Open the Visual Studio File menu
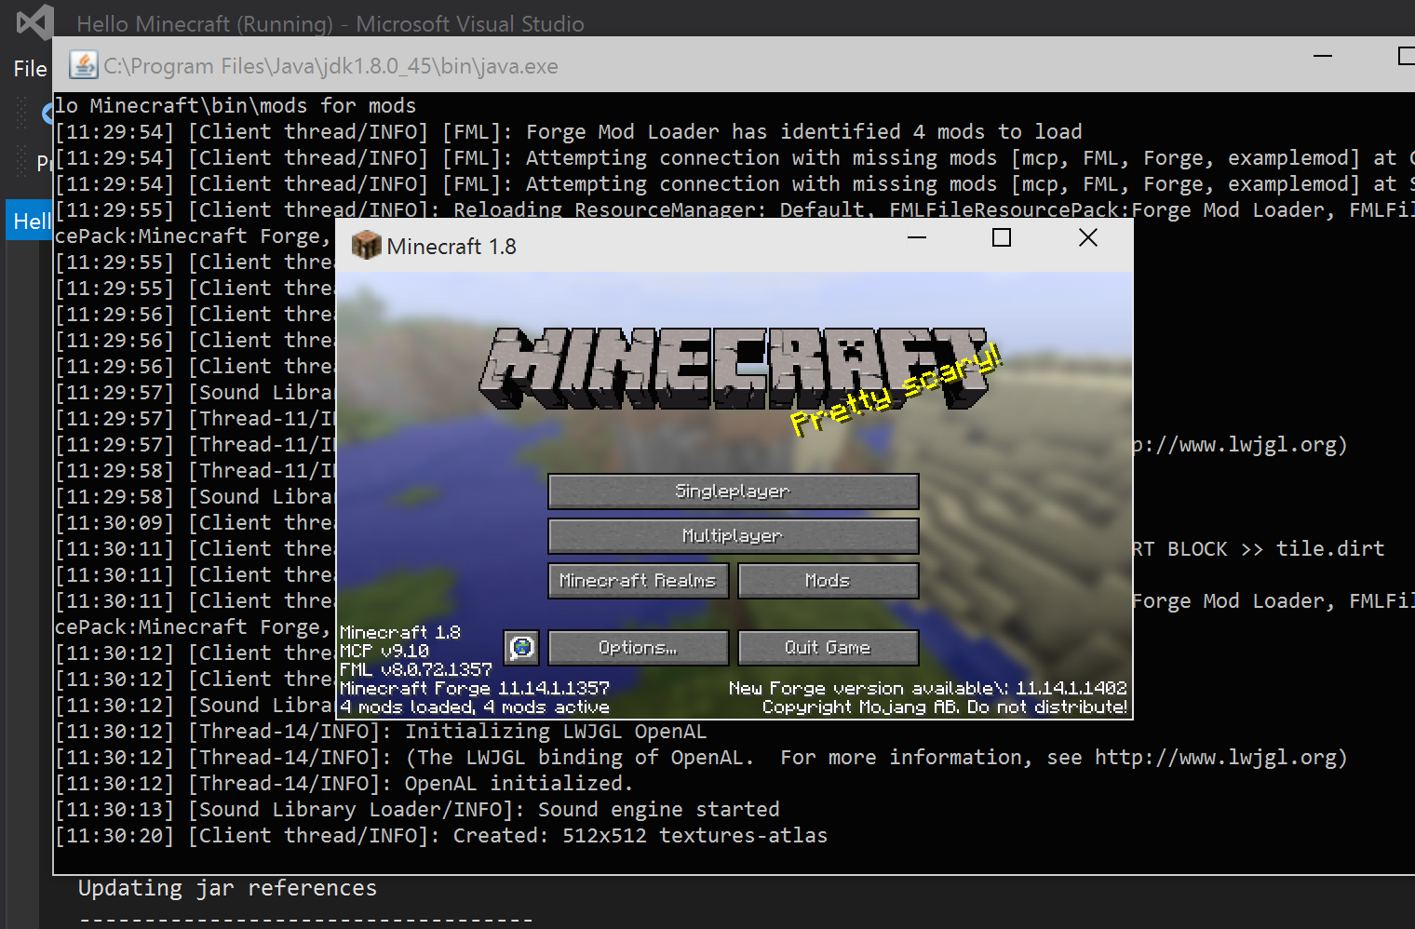 point(30,69)
